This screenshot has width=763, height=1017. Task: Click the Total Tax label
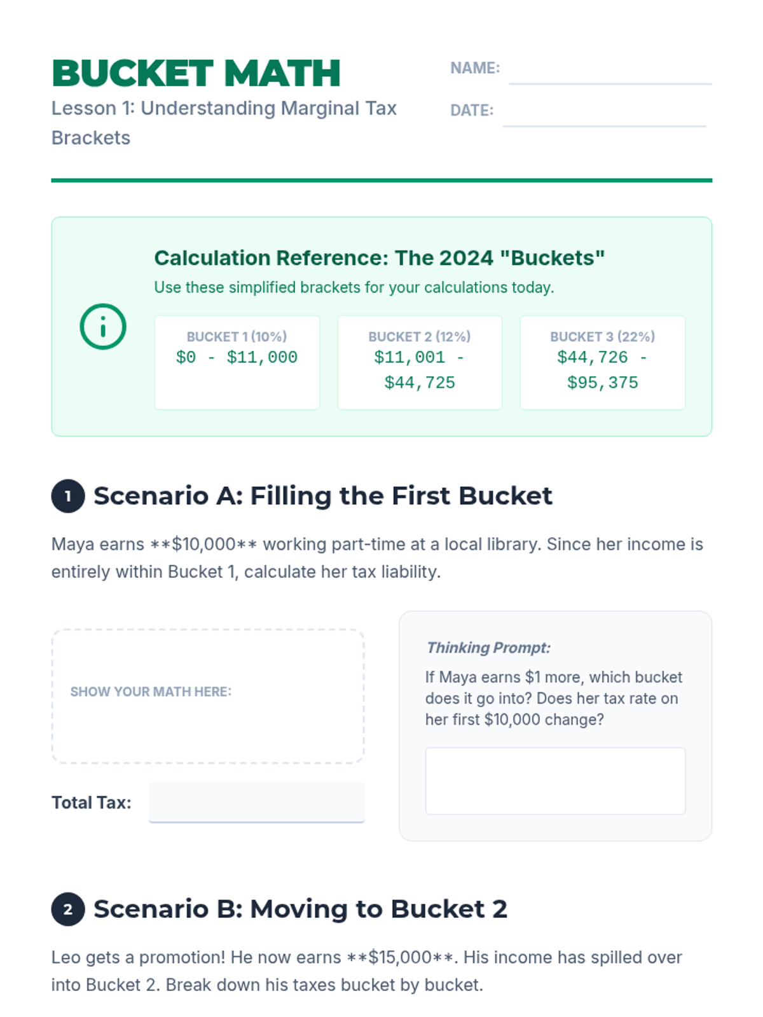(x=92, y=803)
